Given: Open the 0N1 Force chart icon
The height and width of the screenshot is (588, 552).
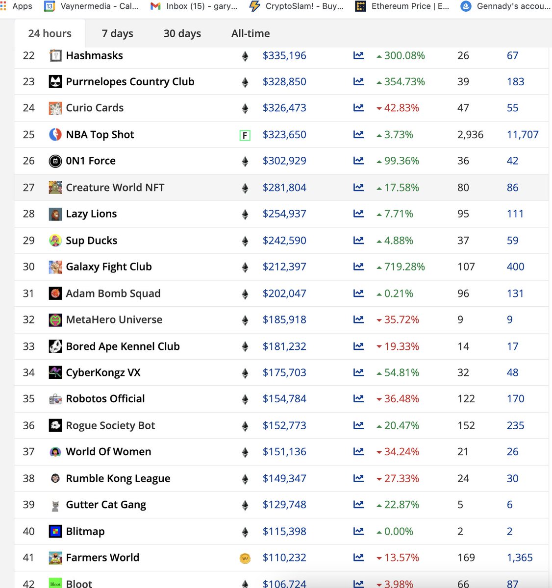Looking at the screenshot, I should tap(359, 161).
